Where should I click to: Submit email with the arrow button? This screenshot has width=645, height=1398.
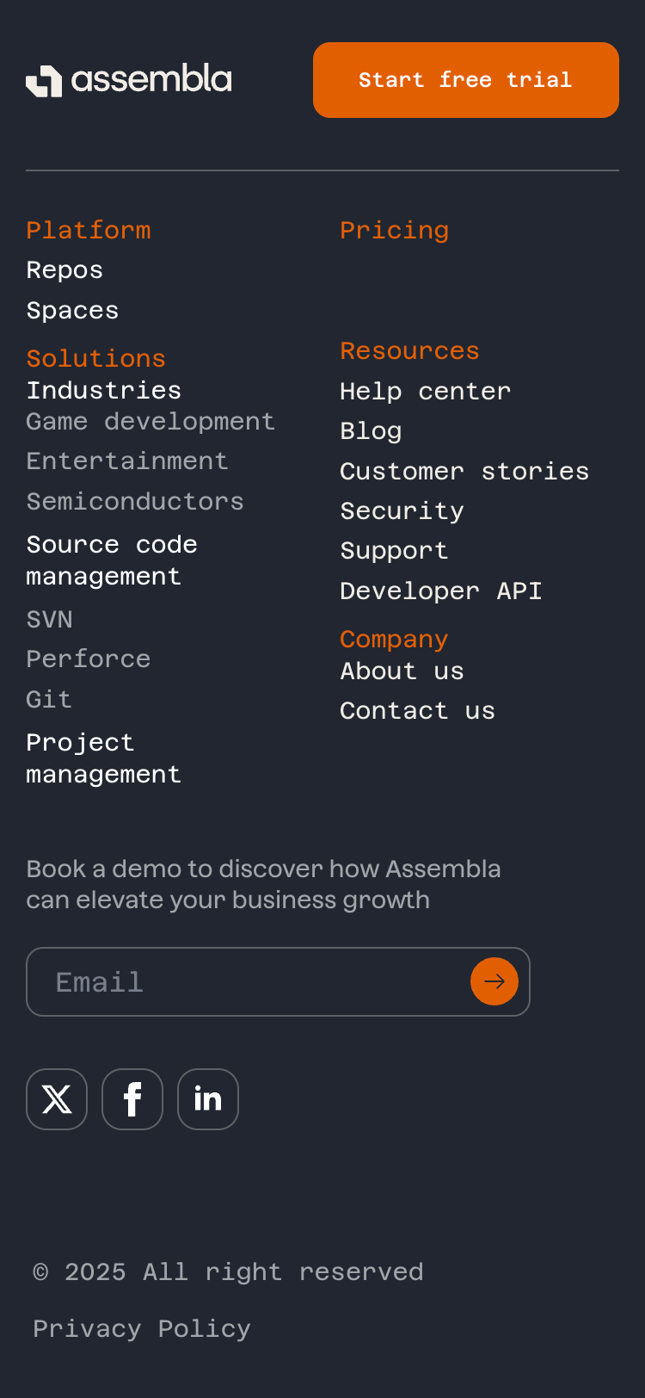pyautogui.click(x=494, y=980)
